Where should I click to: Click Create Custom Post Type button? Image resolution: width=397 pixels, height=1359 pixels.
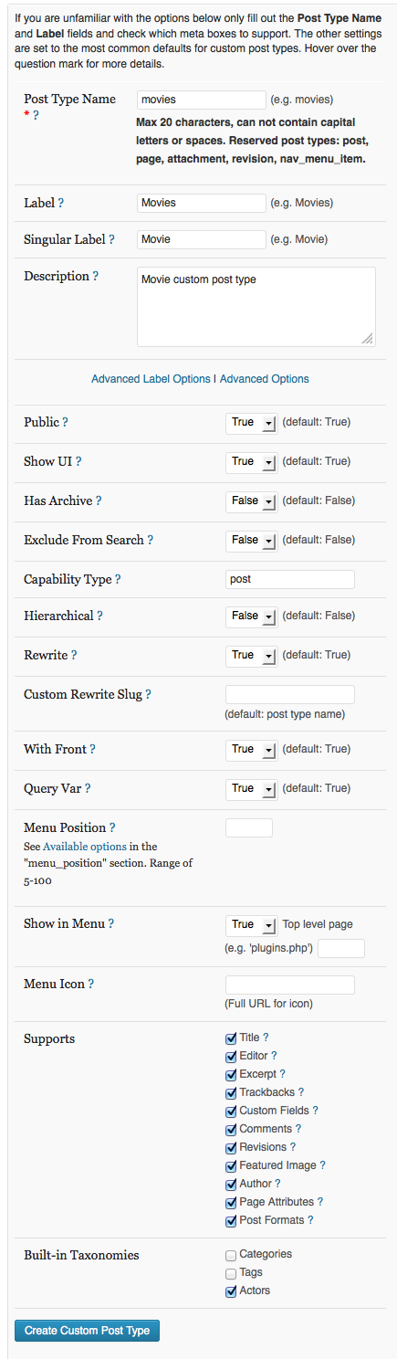tap(88, 1331)
